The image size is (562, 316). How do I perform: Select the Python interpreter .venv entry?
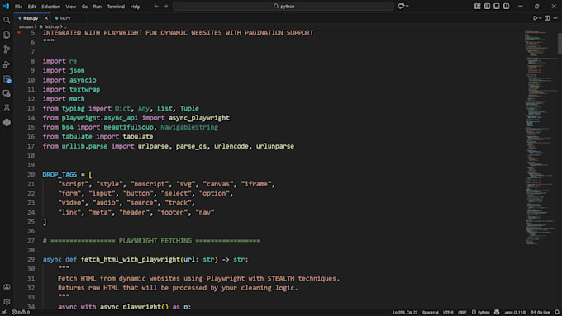(515, 313)
